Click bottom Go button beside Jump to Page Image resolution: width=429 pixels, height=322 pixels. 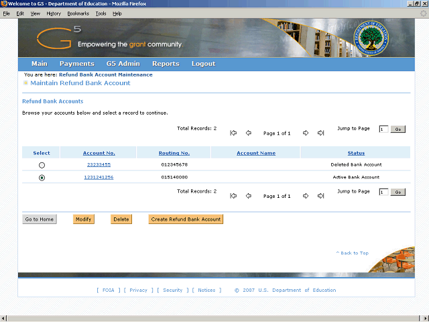397,193
